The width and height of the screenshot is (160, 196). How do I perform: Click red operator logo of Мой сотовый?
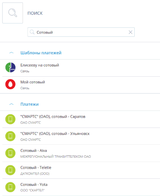(11, 84)
